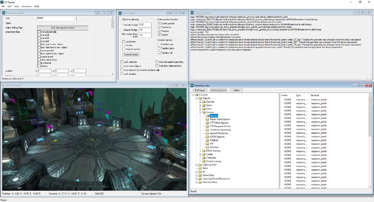Click the Devices folder icon
The width and height of the screenshot is (374, 202).
pyautogui.click(x=204, y=102)
